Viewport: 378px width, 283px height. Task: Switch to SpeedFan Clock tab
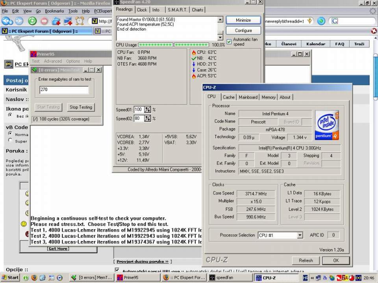[x=142, y=10]
